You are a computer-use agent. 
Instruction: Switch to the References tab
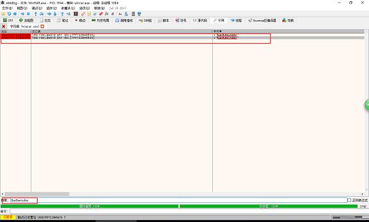(218, 20)
